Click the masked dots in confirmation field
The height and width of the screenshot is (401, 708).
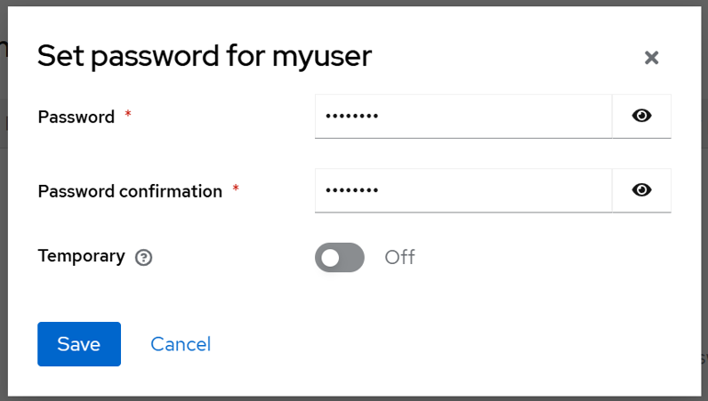[x=352, y=190]
